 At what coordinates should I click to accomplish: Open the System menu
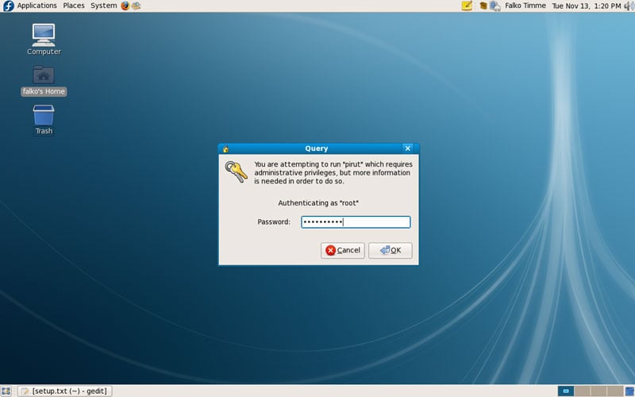[104, 6]
